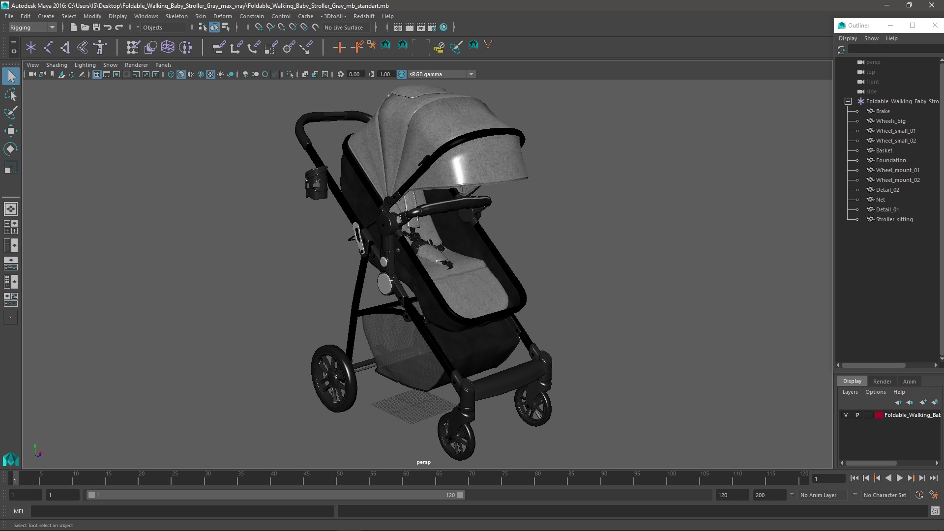Open the Render Settings icon
Viewport: 944px width, 531px height.
pos(432,27)
